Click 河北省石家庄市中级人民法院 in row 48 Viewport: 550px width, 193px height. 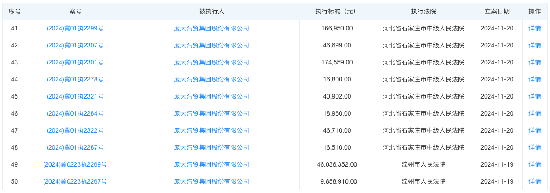coord(423,147)
